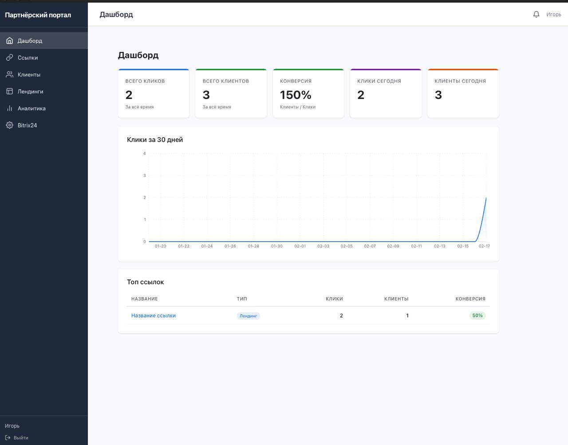Open Bitrix24 settings page
The image size is (568, 445).
[27, 125]
